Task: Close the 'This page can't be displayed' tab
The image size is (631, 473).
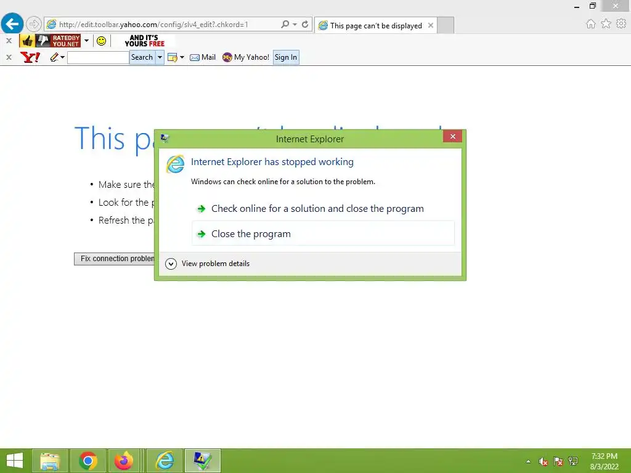Action: click(431, 25)
